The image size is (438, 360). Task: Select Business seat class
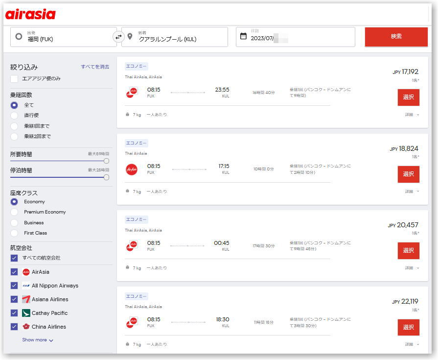[x=14, y=223]
